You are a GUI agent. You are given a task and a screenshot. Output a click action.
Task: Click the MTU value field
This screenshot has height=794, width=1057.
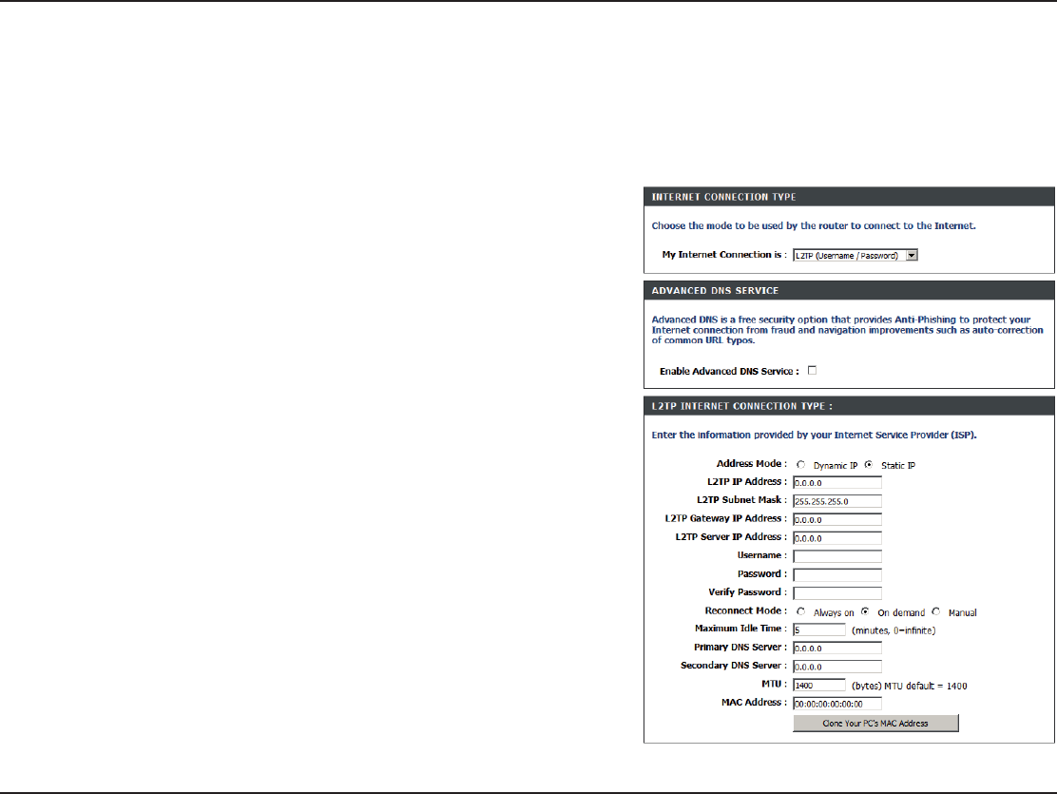click(819, 686)
